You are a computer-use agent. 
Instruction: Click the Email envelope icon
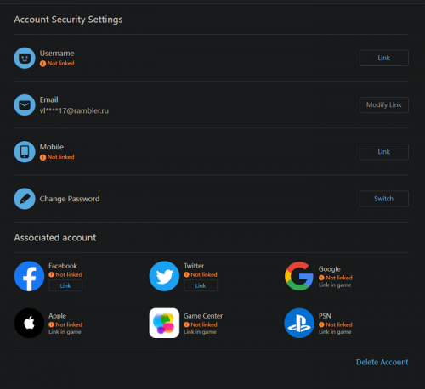tap(25, 104)
